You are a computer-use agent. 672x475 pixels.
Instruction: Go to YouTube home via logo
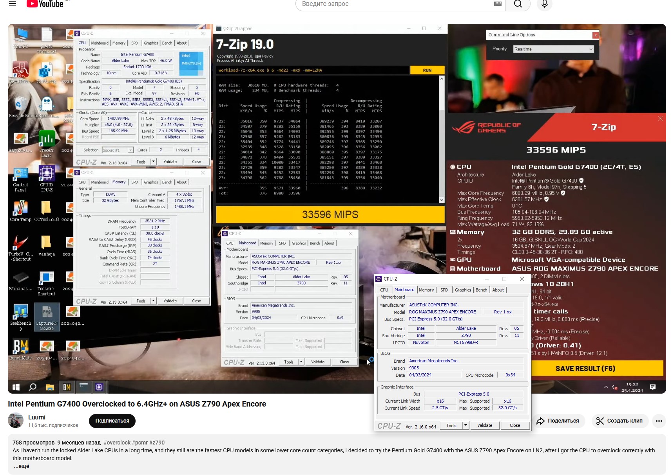(45, 4)
